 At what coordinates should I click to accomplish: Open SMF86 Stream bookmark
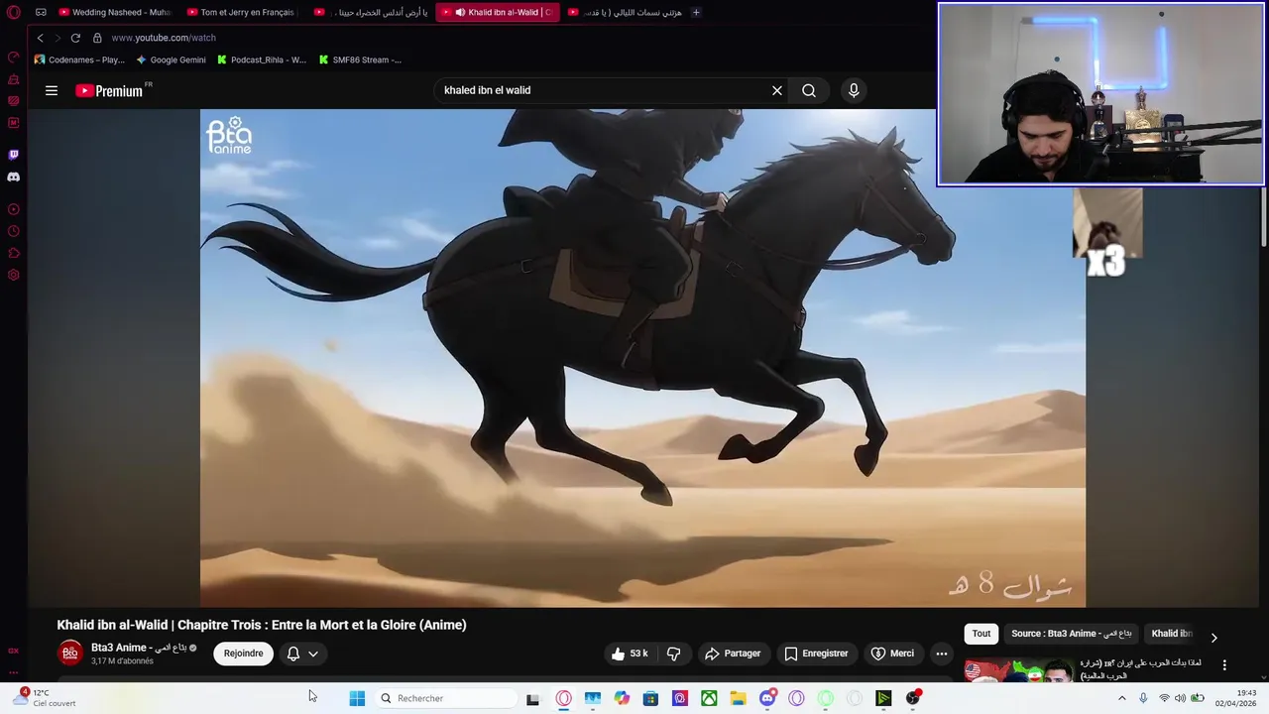pos(360,59)
